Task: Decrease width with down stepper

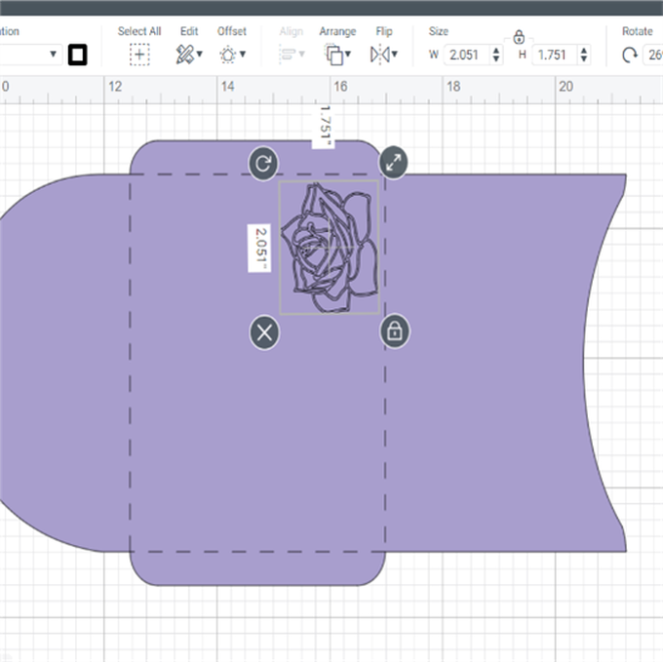Action: tap(496, 59)
